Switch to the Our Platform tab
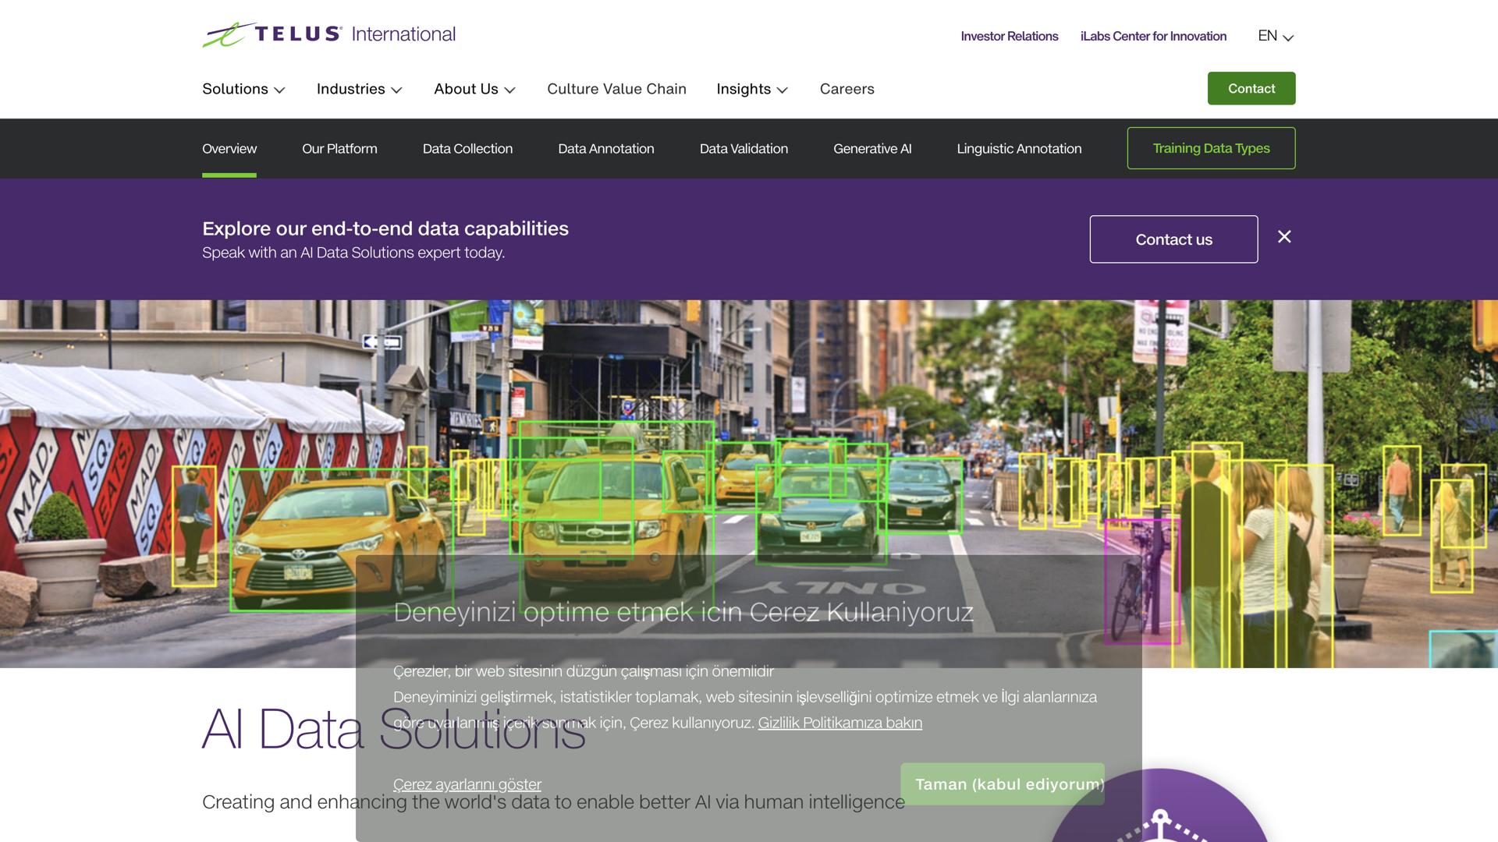The width and height of the screenshot is (1498, 842). (x=339, y=148)
